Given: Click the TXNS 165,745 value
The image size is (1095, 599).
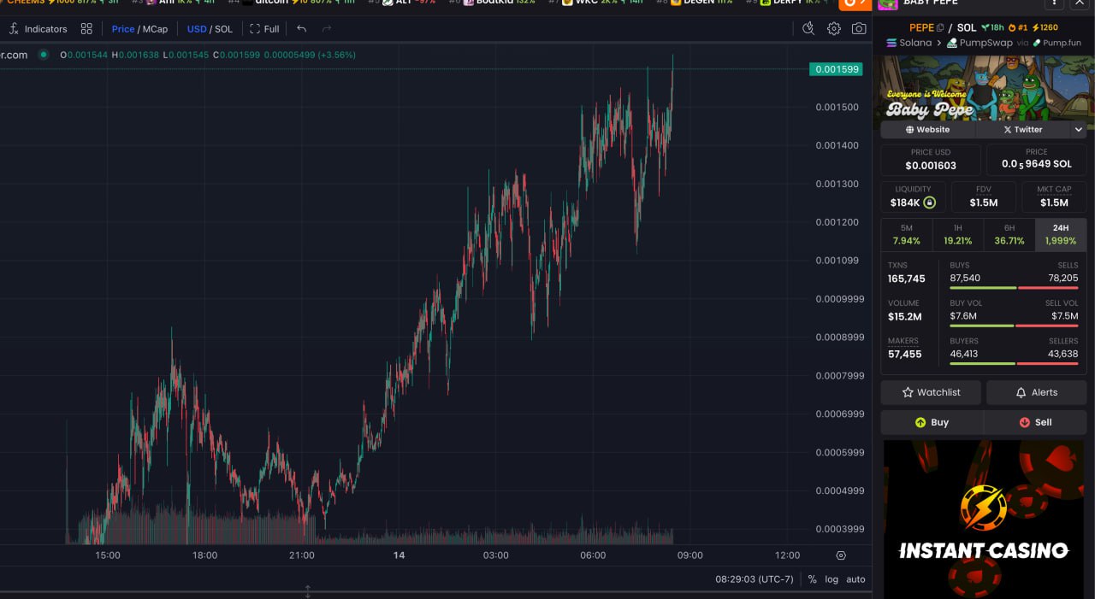Looking at the screenshot, I should pos(907,279).
